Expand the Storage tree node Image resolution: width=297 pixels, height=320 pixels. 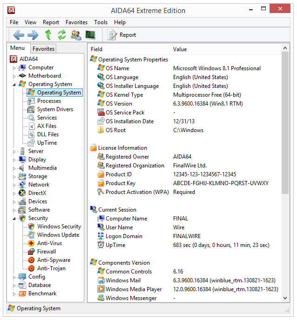(x=14, y=177)
